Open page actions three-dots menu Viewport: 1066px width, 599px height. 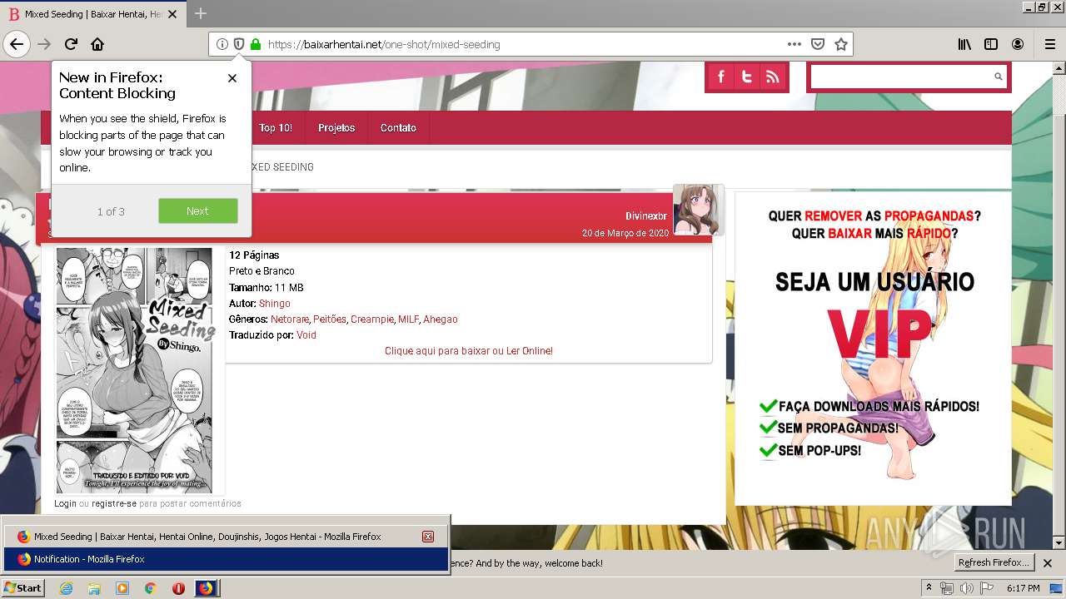[x=795, y=44]
